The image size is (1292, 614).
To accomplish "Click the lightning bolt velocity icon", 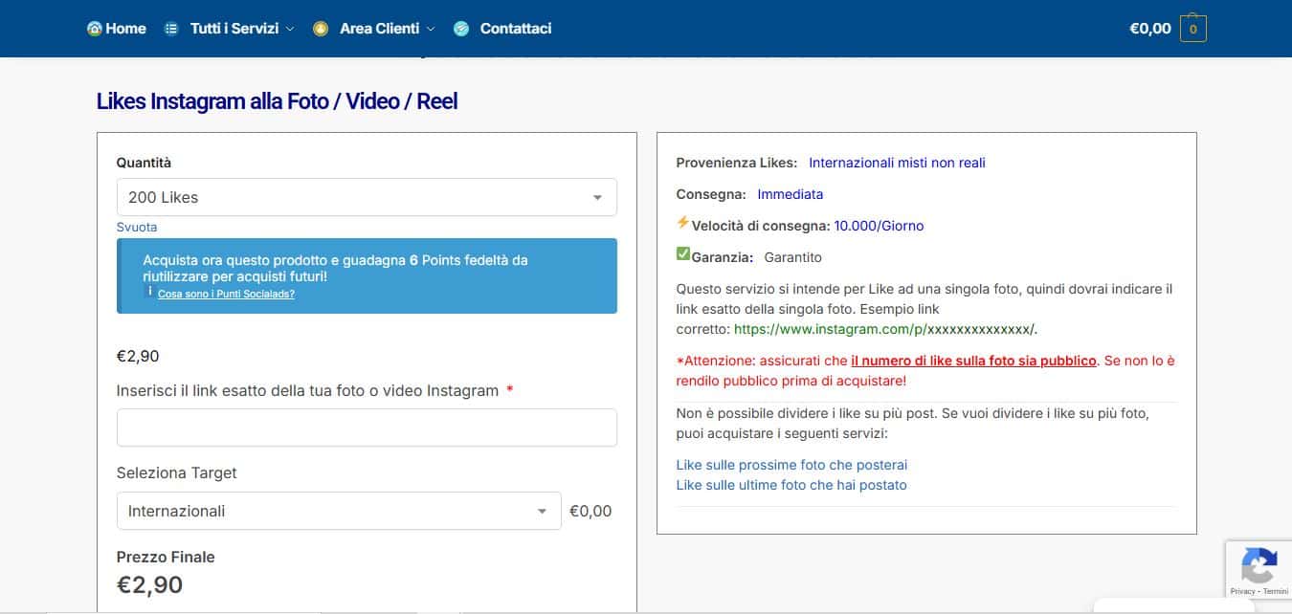I will tap(681, 224).
